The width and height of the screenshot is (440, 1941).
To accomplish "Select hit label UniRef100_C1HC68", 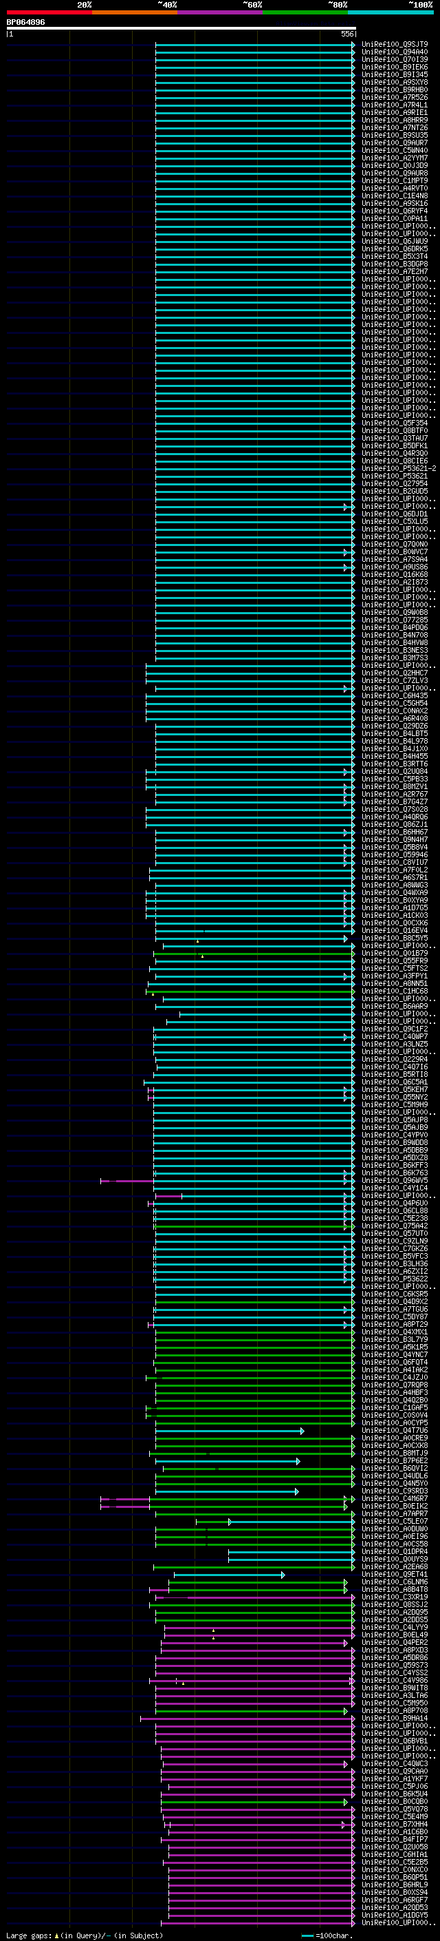I will click(395, 991).
